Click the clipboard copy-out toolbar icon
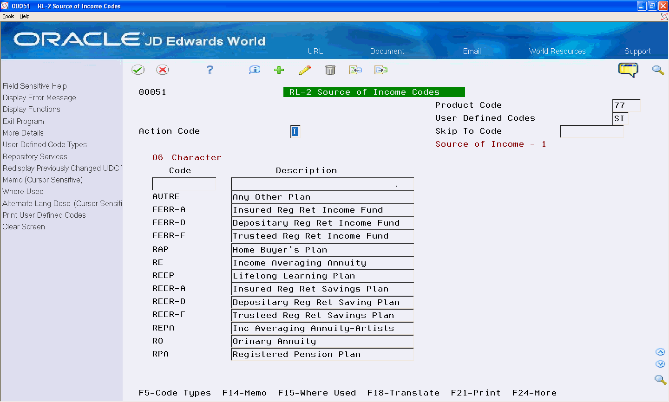Viewport: 669px width, 402px height. coord(381,70)
